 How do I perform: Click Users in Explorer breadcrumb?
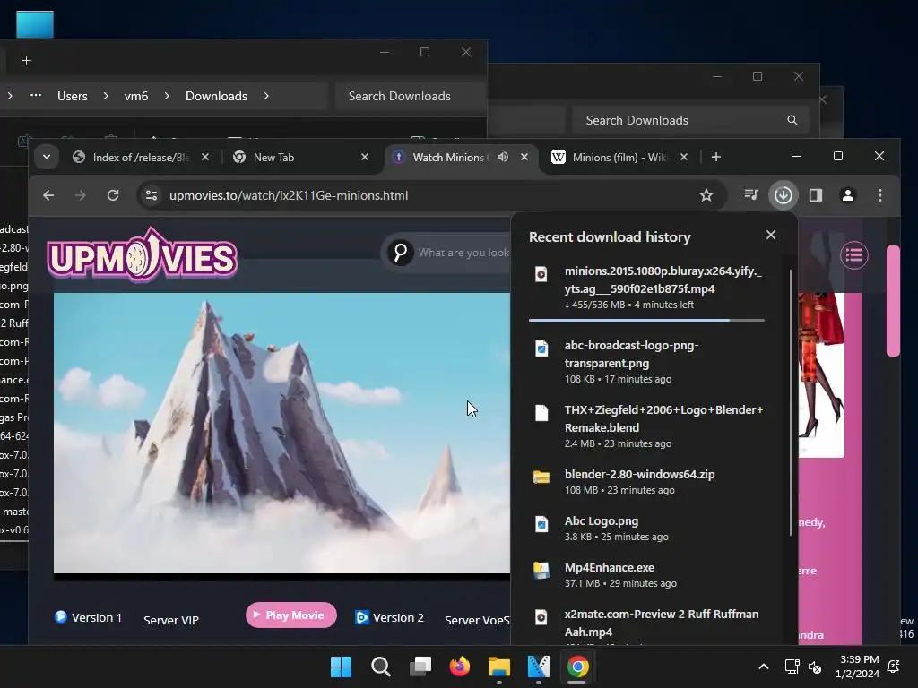pyautogui.click(x=72, y=96)
